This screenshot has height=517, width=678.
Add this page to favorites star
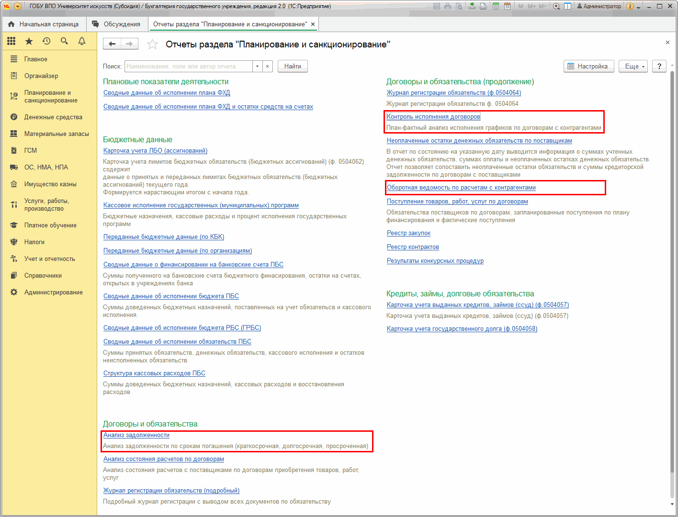152,45
